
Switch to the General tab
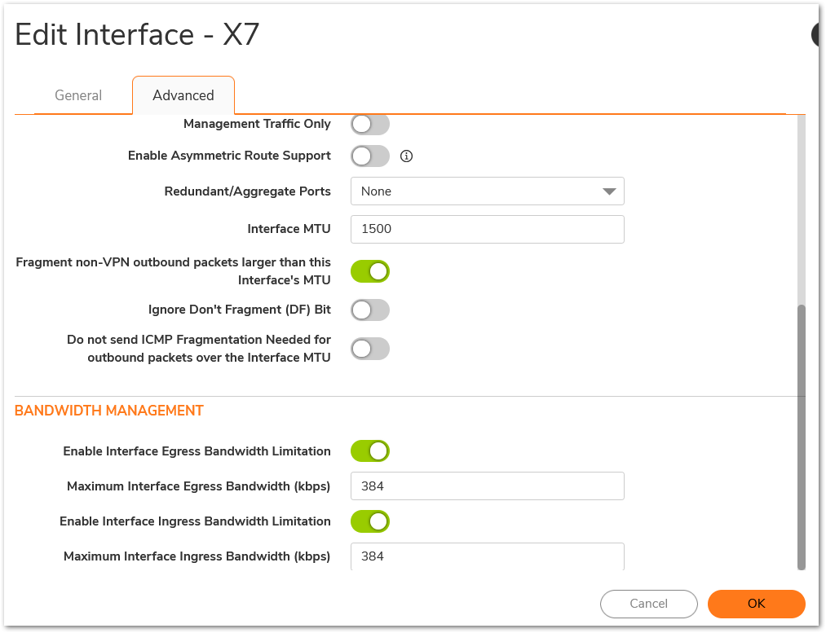point(78,95)
